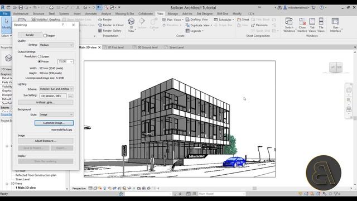Click the shopping cart icon in title bar
Screen dimensions: 357x201
pos(313,7)
